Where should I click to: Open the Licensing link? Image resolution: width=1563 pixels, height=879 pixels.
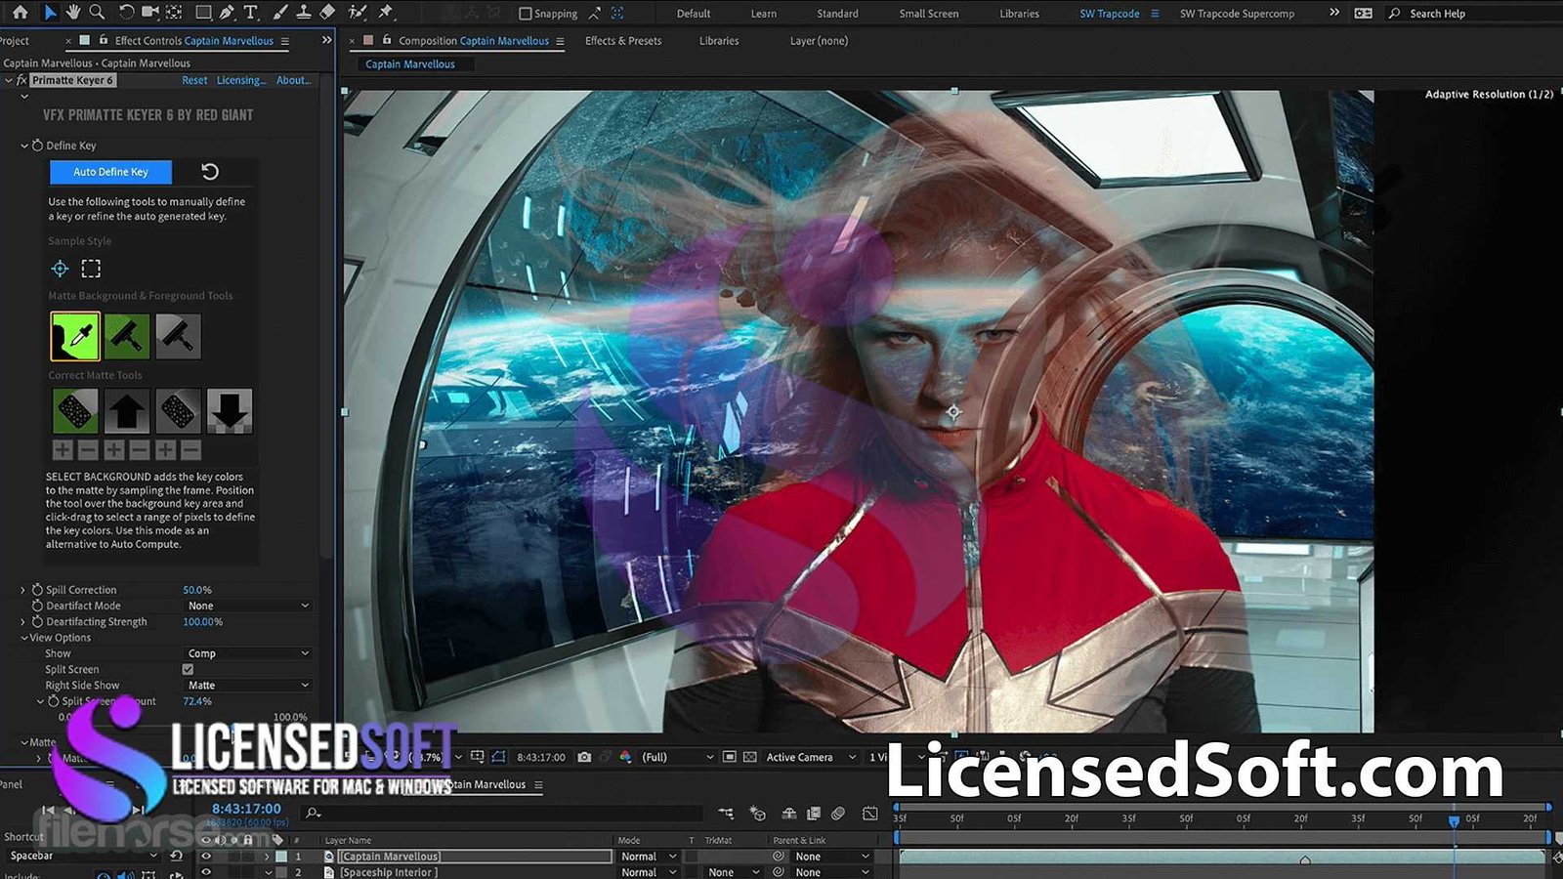tap(240, 80)
